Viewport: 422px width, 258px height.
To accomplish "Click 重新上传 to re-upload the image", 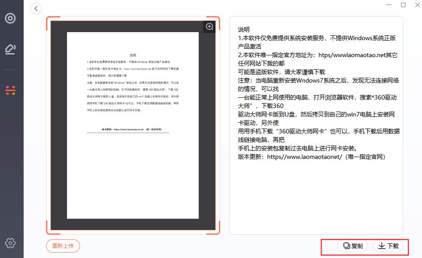I will [63, 246].
